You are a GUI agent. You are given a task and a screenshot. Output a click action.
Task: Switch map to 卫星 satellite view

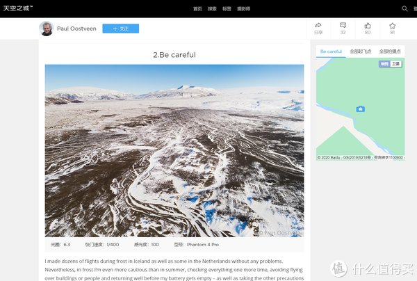pyautogui.click(x=395, y=64)
